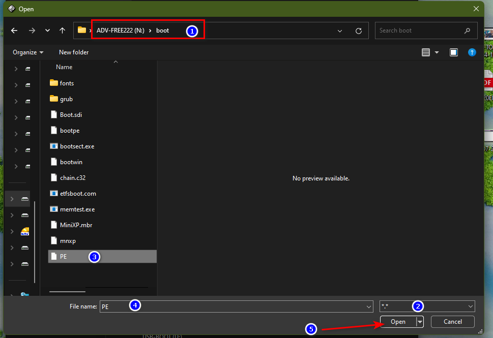Close the Open dialog window
The image size is (493, 338).
pyautogui.click(x=476, y=9)
